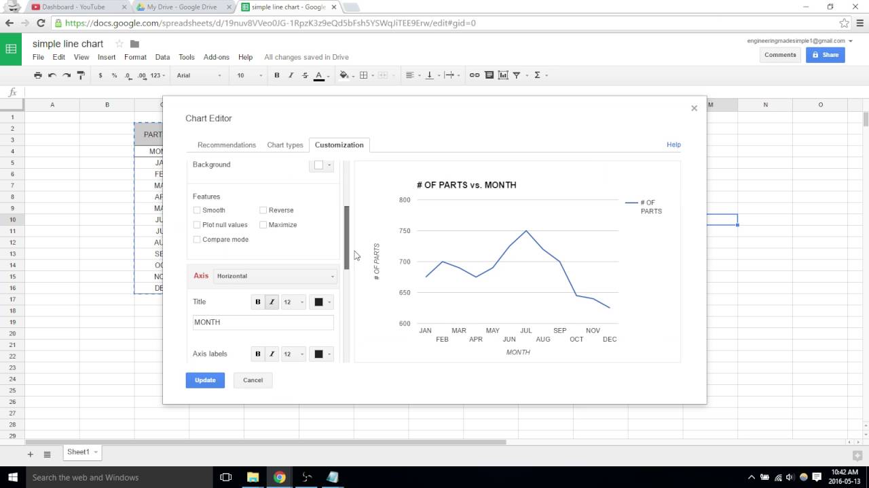Click the Comments button

click(780, 55)
